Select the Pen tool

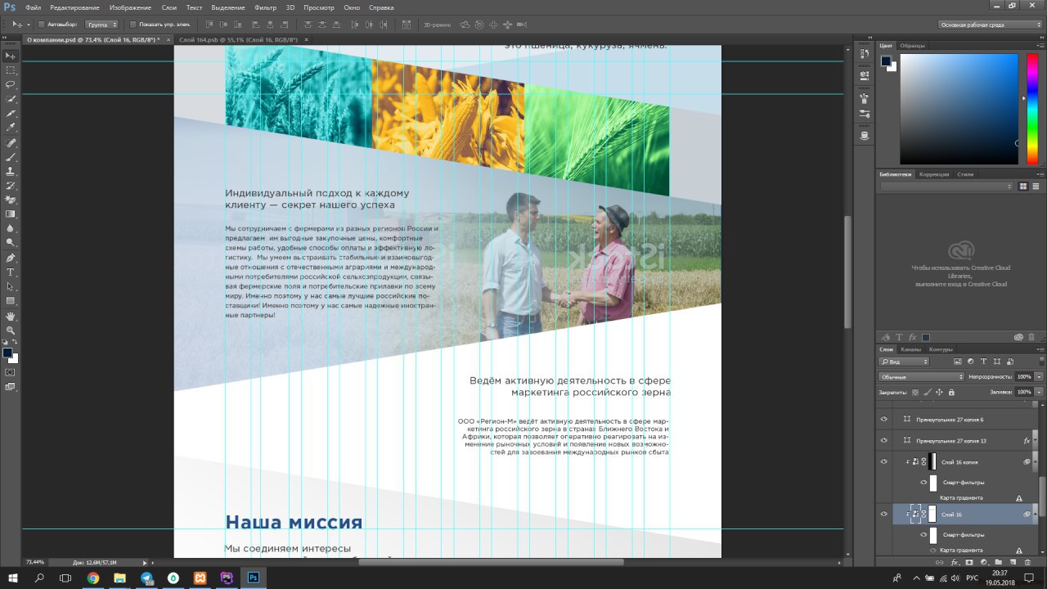(11, 258)
